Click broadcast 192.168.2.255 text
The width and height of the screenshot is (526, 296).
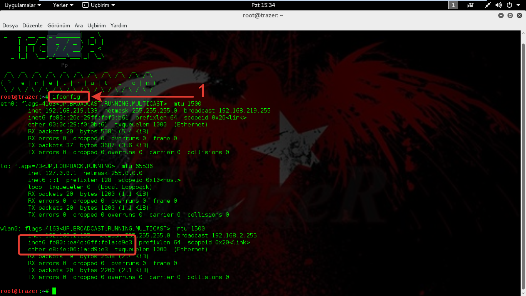point(217,235)
